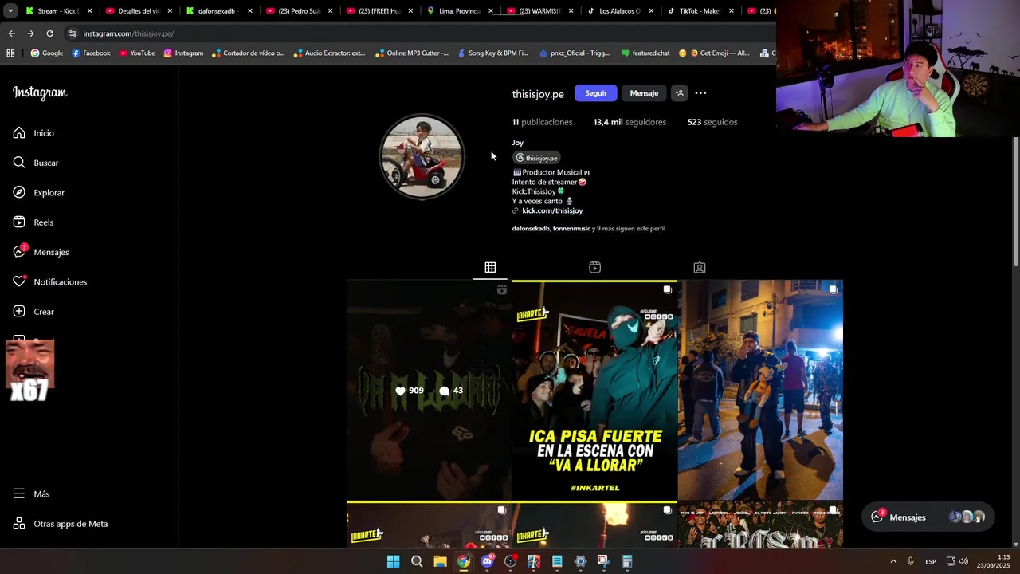Open Windows Start menu
Viewport: 1020px width, 574px height.
pyautogui.click(x=393, y=561)
